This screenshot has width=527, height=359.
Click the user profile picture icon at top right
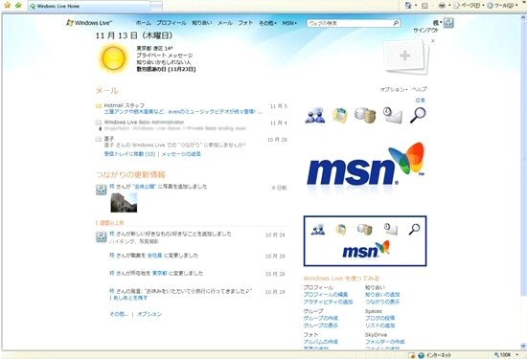point(448,23)
